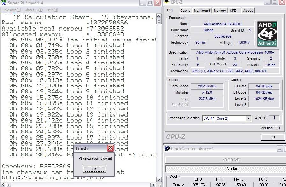286x187 pixels.
Task: Click the Multiplier value 'x 12.0'
Action: pos(207,93)
